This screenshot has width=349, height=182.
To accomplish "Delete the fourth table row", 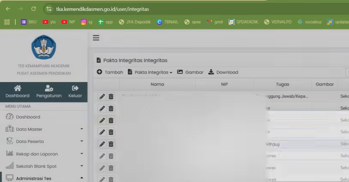I will pyautogui.click(x=111, y=132).
